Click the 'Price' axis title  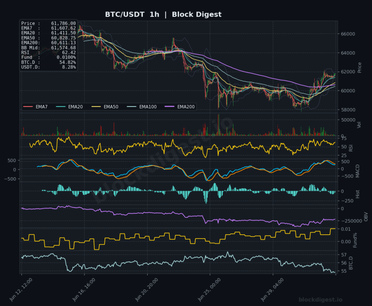[359, 68]
